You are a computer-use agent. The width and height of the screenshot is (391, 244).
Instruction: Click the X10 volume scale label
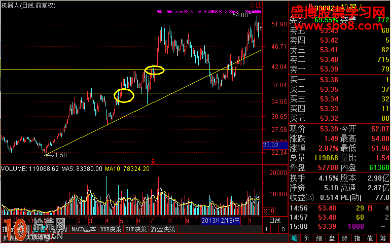[269, 211]
